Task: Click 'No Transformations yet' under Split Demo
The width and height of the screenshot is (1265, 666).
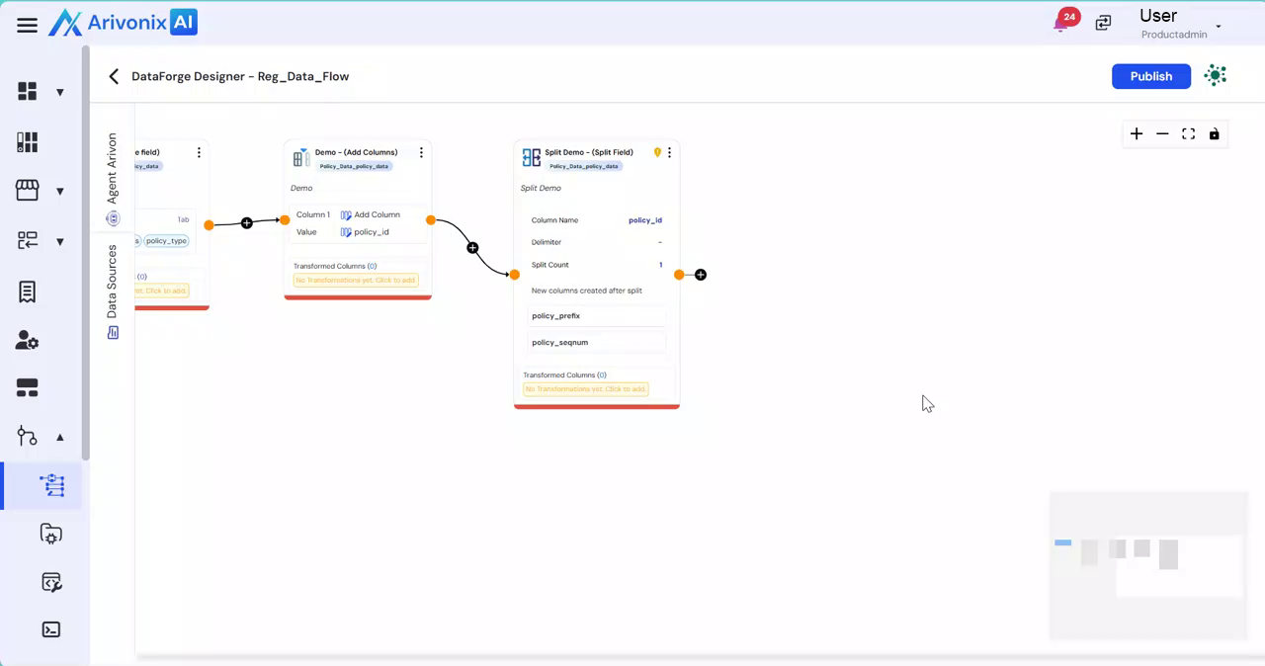Action: (586, 389)
